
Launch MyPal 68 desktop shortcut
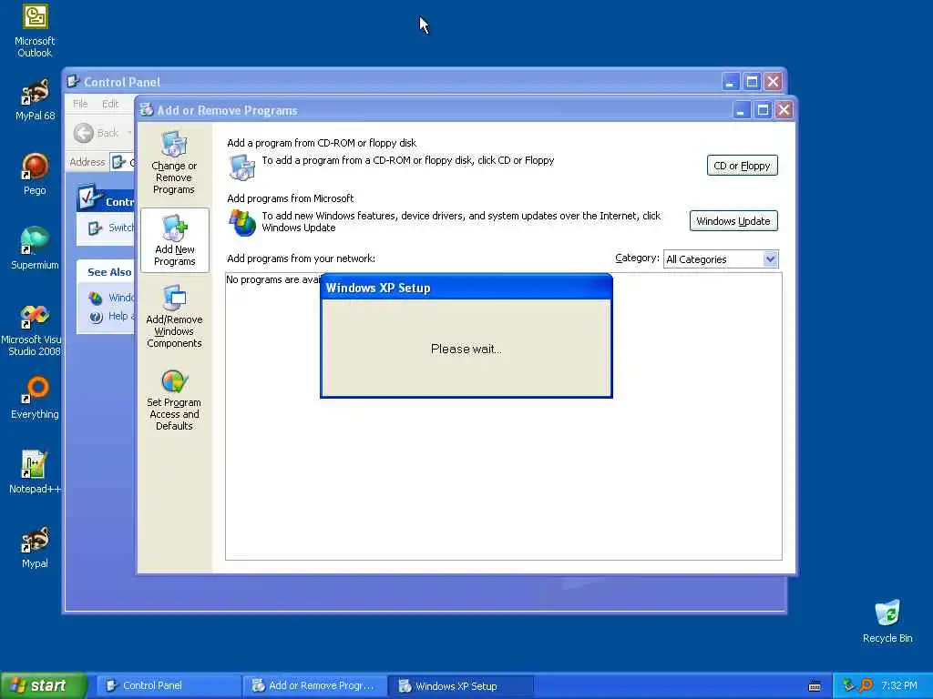(36, 99)
